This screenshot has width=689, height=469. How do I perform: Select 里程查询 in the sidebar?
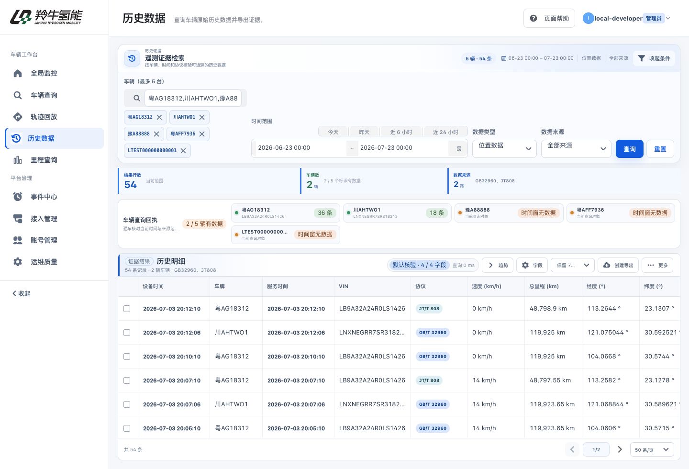54,160
